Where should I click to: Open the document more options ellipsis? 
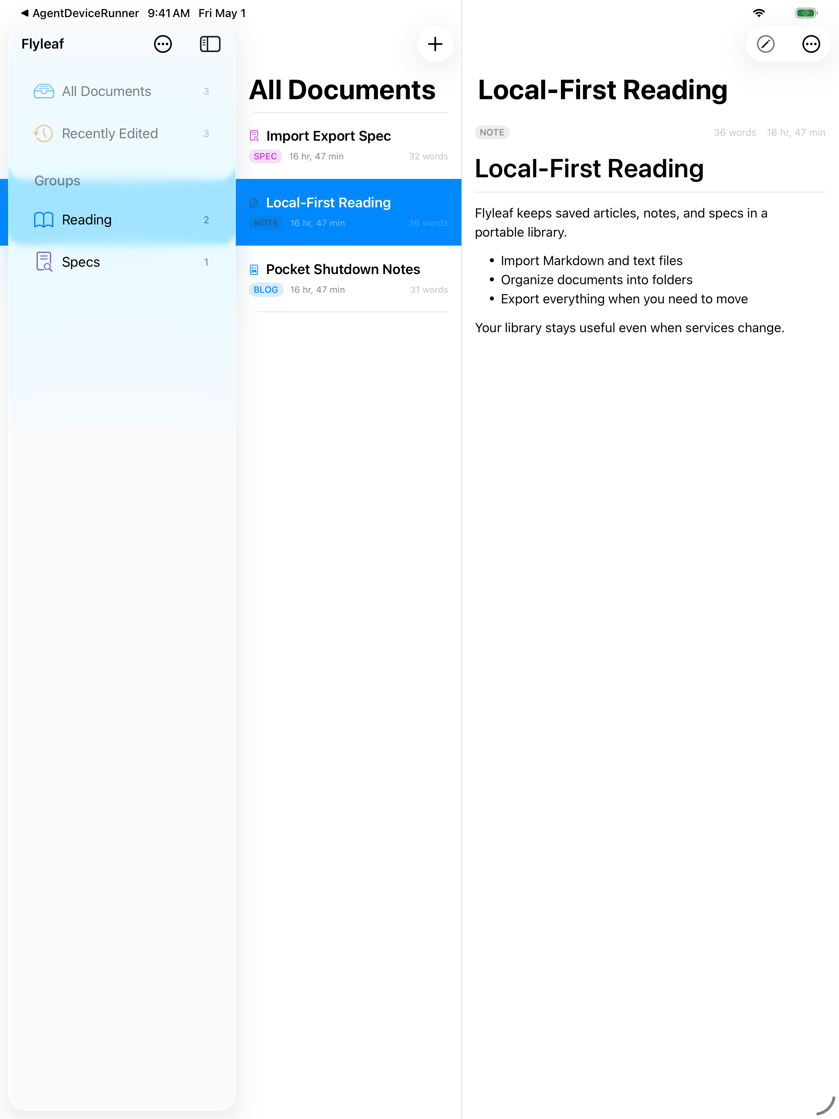point(811,44)
